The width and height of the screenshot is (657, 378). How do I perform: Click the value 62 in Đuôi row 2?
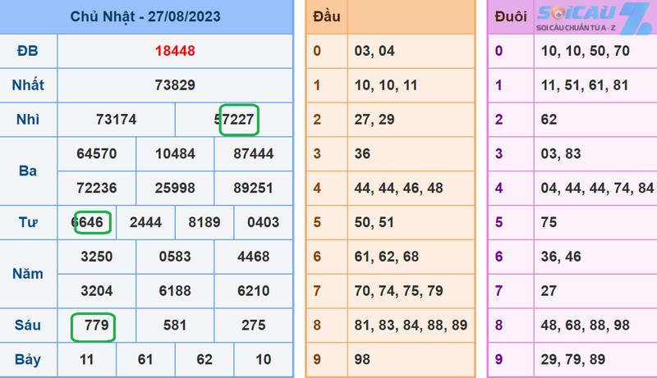click(549, 120)
